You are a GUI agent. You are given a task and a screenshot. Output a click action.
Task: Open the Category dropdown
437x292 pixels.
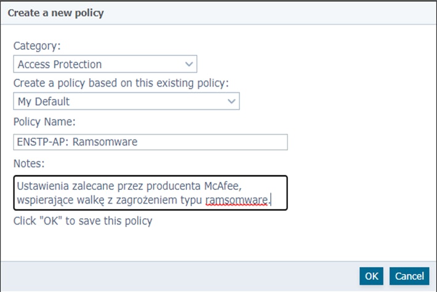point(105,64)
